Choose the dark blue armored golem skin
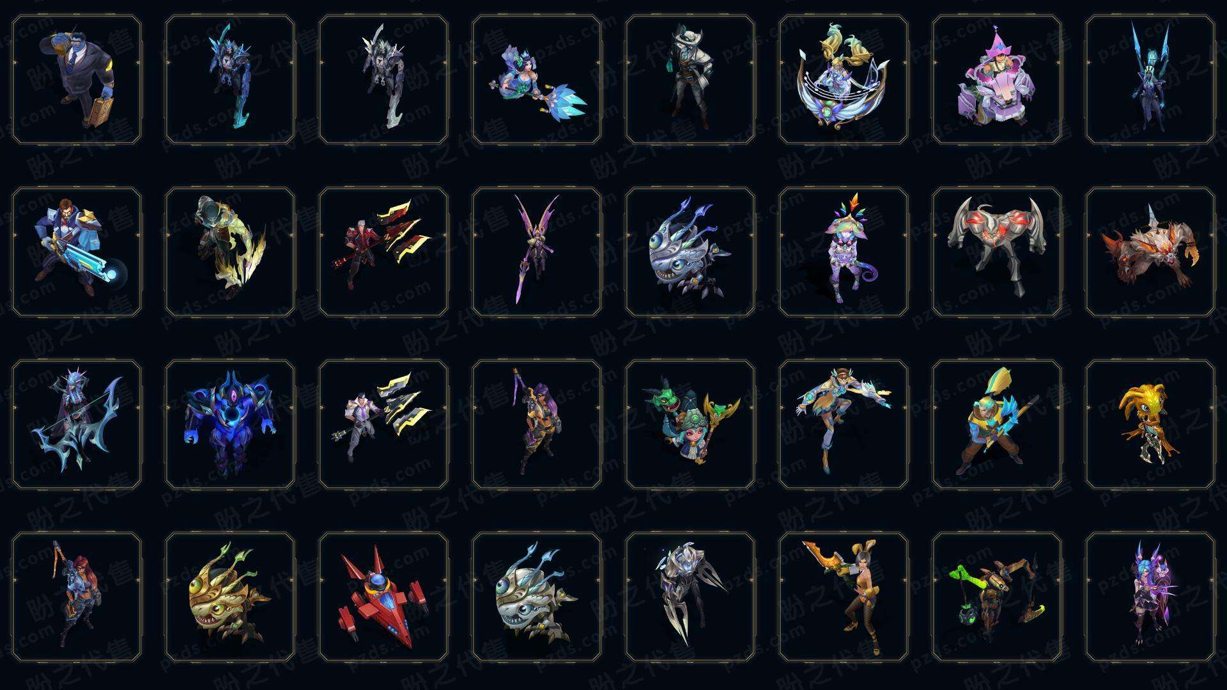Screen dimensions: 1227x690 pos(230,424)
